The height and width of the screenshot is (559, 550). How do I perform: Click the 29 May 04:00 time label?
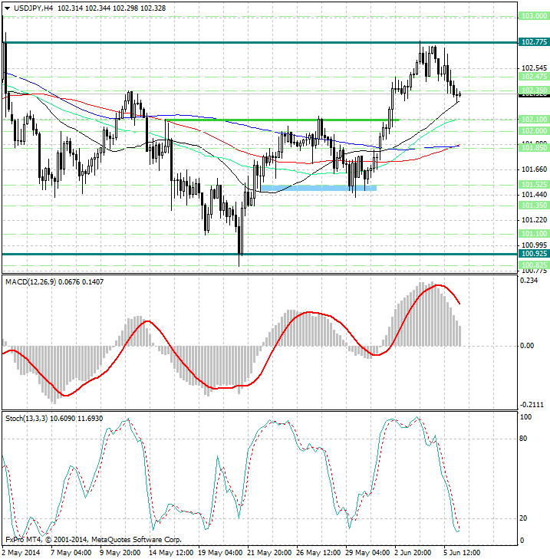(x=368, y=553)
